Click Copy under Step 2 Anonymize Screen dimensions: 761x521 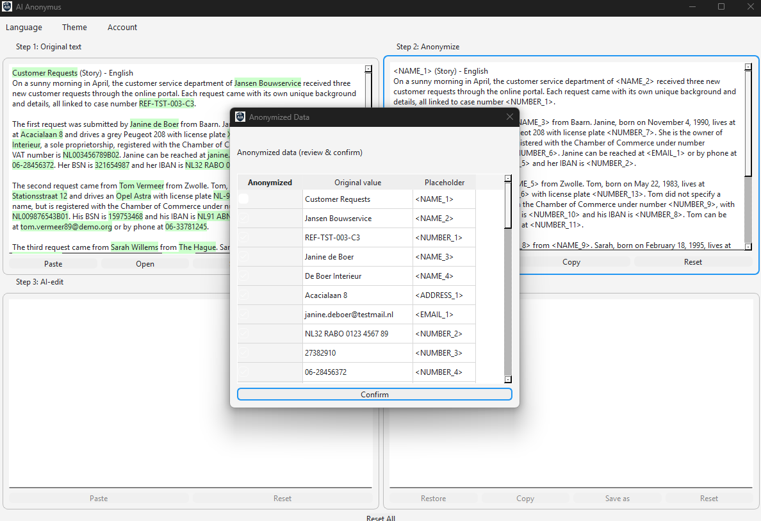(571, 261)
